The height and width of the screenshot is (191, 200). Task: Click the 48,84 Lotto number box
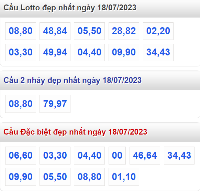(55, 31)
